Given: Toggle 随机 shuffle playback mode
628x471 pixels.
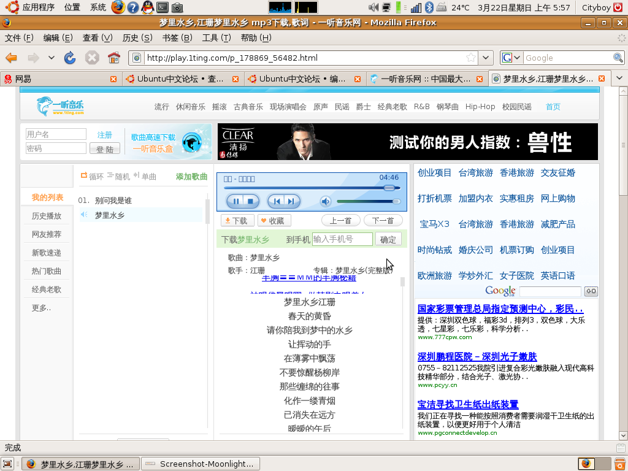Looking at the screenshot, I should pos(119,176).
